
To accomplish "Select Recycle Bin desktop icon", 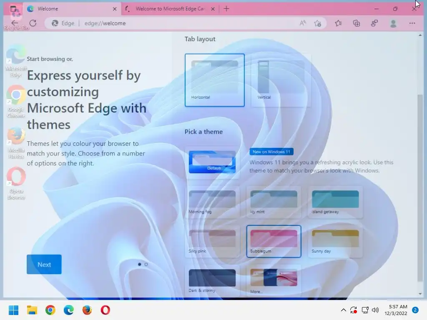I will point(16,17).
